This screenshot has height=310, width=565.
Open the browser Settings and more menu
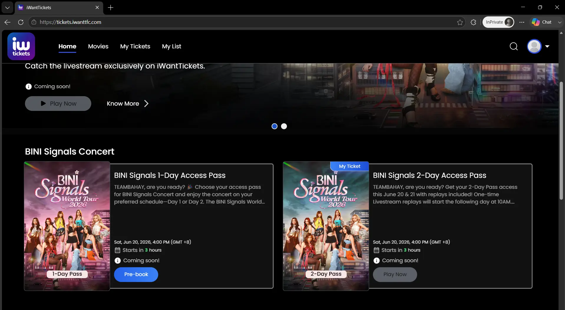coord(522,22)
